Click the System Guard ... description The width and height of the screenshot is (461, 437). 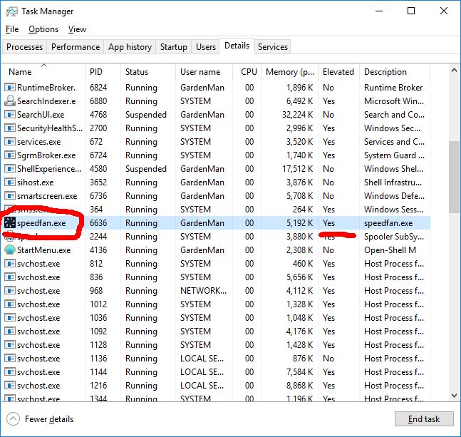pos(394,155)
